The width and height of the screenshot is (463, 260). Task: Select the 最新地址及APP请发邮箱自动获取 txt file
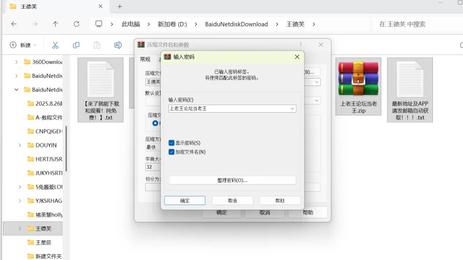coord(410,90)
